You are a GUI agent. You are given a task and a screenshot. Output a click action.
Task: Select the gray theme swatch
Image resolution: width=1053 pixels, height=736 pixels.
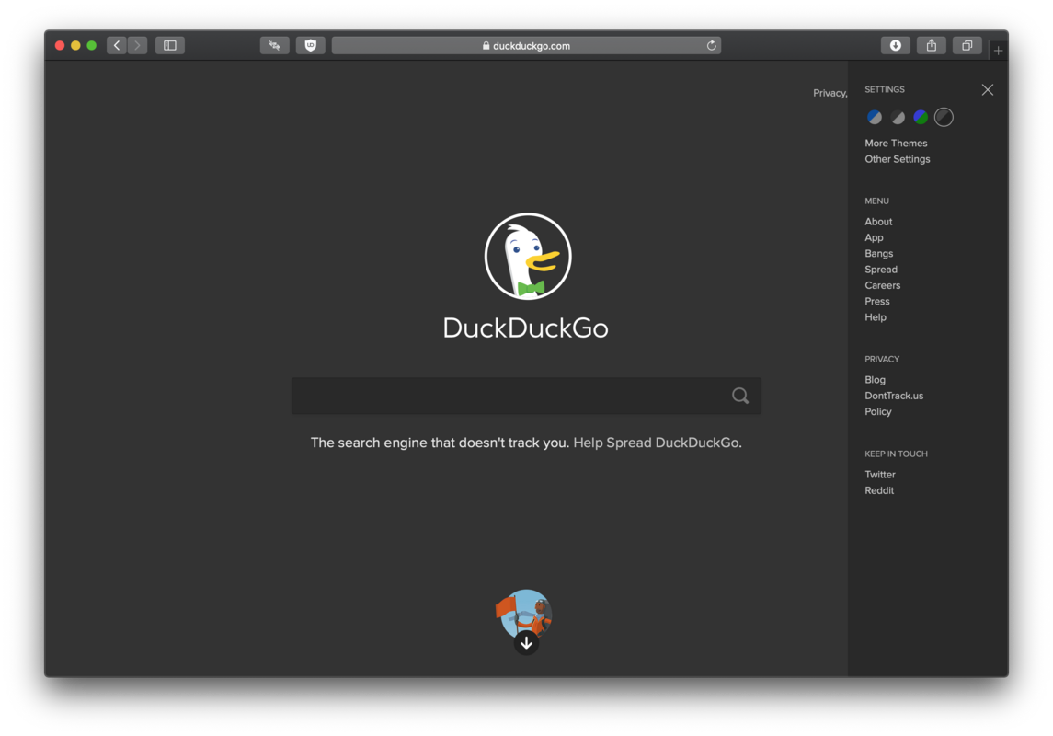tap(898, 118)
